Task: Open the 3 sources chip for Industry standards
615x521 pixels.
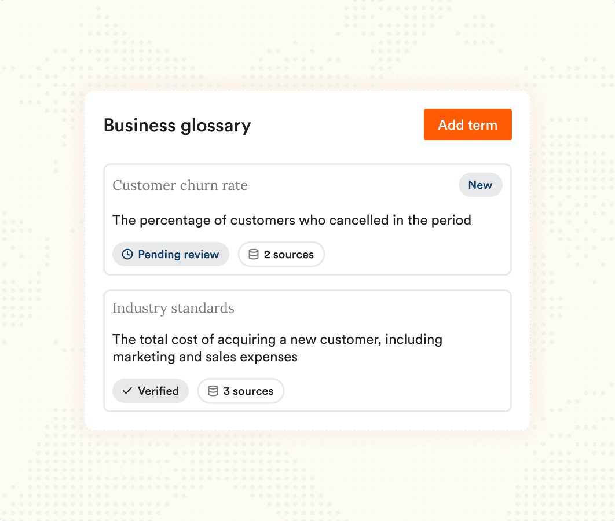Action: (x=241, y=391)
